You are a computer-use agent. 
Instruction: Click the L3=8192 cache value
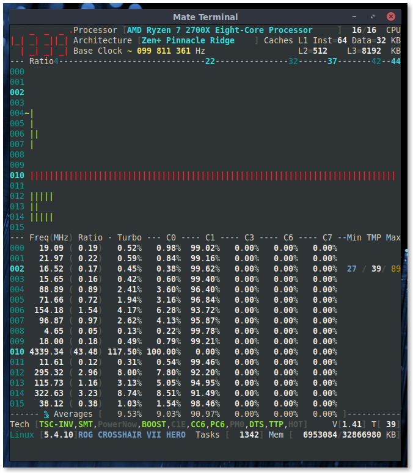click(364, 51)
